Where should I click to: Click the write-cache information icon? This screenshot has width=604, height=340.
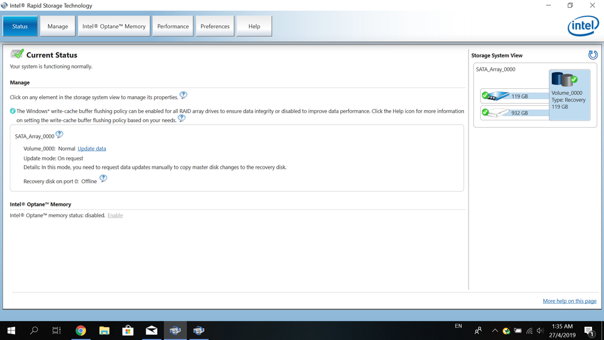[12, 111]
